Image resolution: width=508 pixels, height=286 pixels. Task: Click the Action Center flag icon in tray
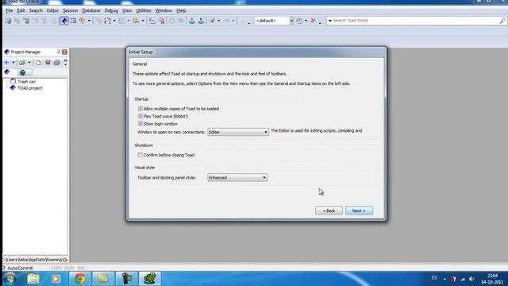(x=453, y=279)
